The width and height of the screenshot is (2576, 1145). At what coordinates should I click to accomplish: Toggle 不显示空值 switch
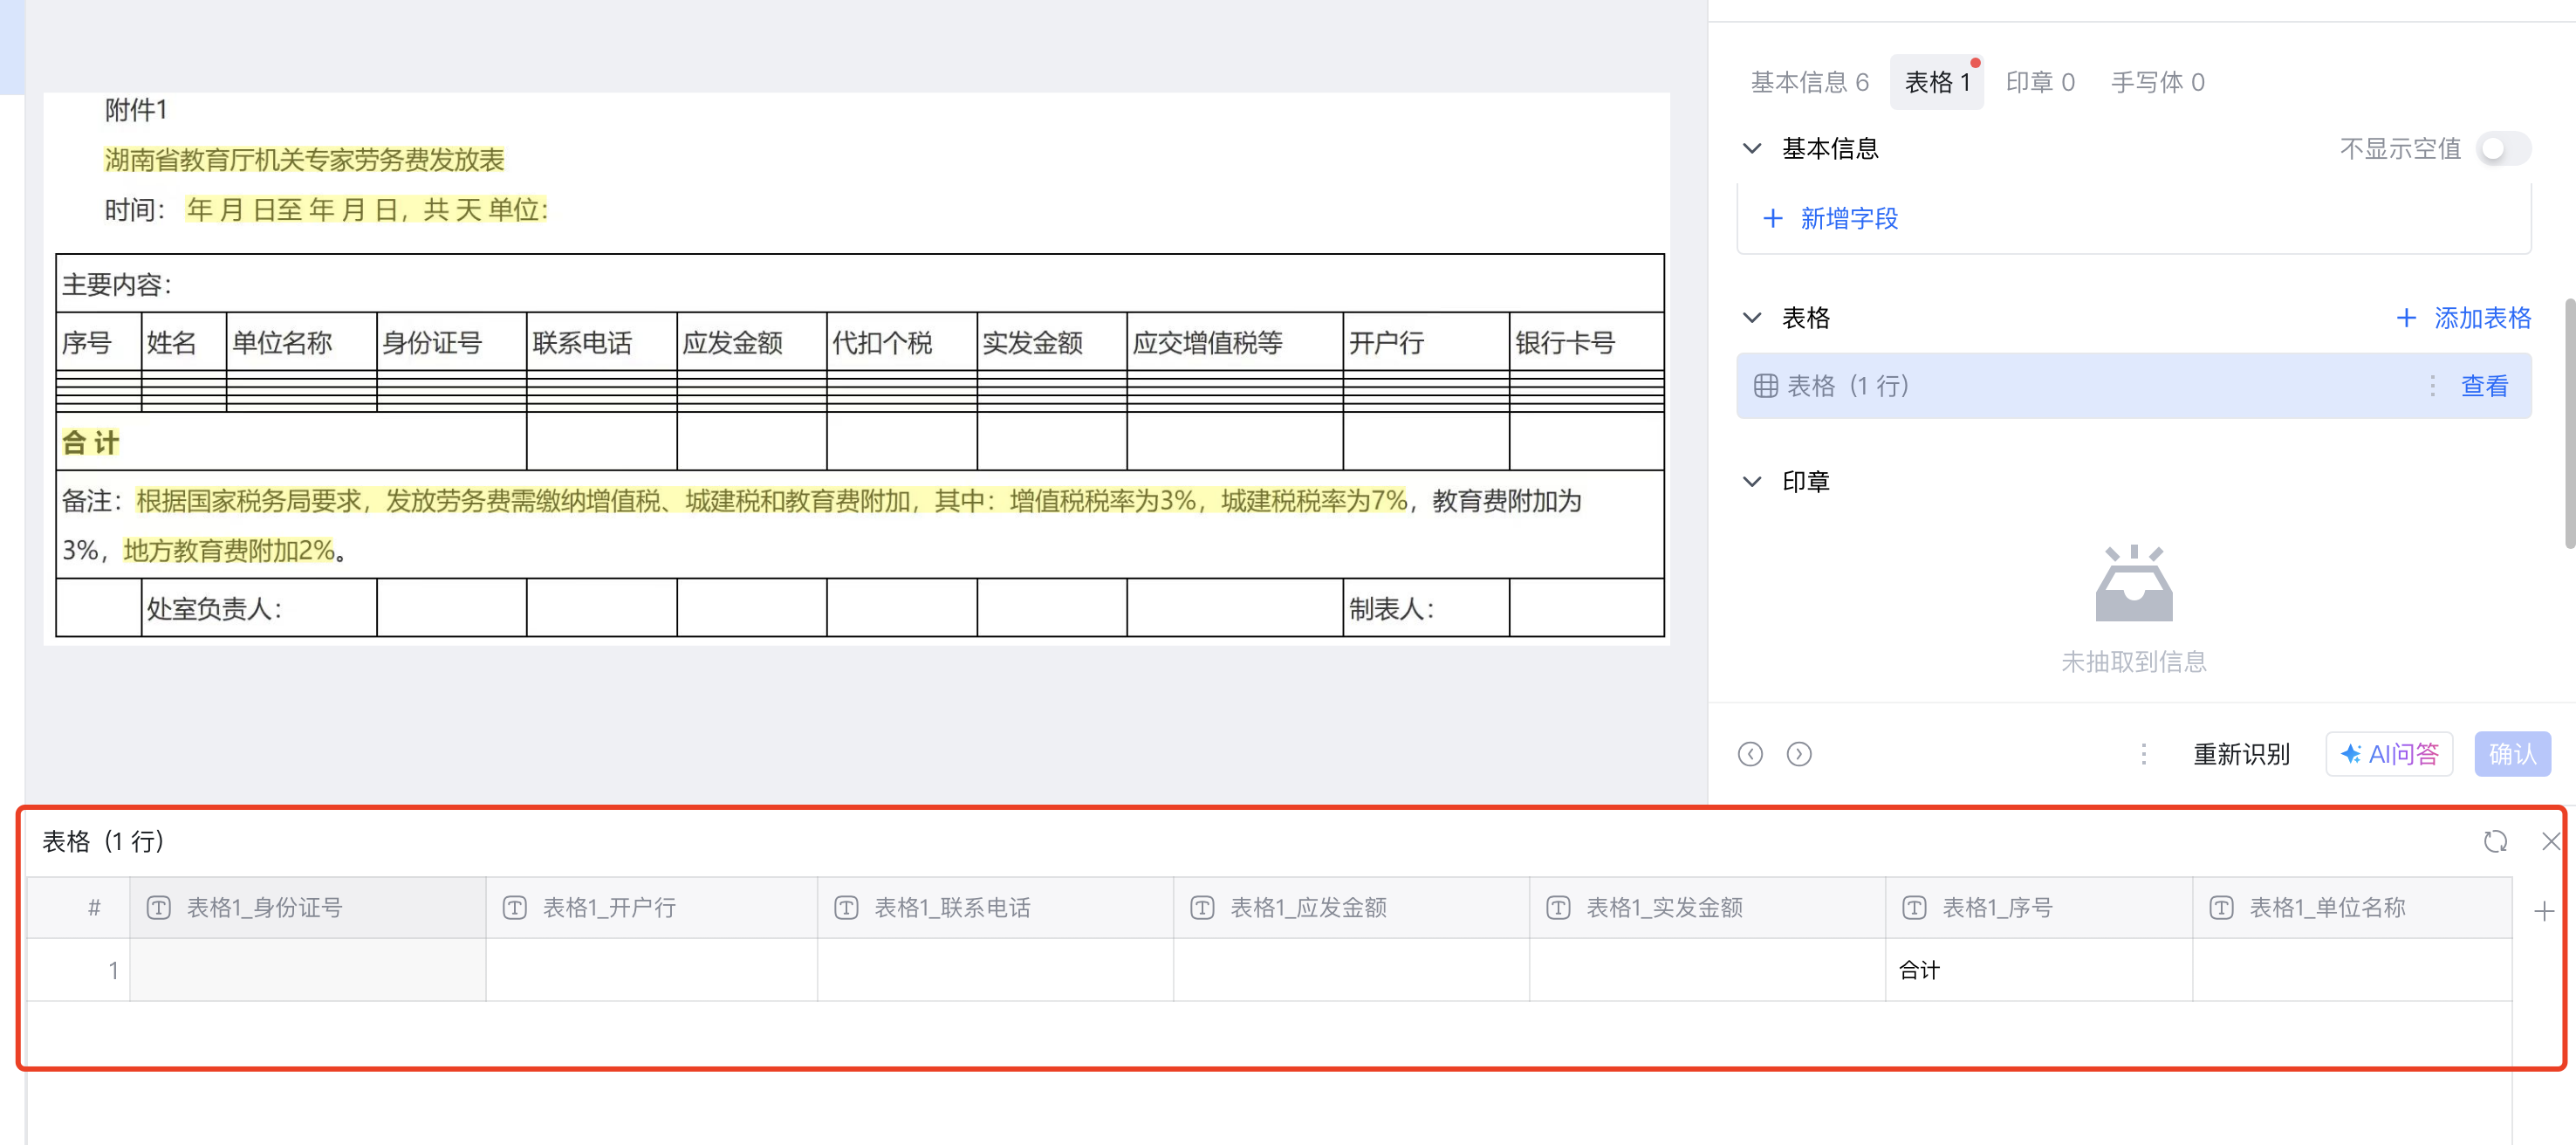click(2502, 149)
